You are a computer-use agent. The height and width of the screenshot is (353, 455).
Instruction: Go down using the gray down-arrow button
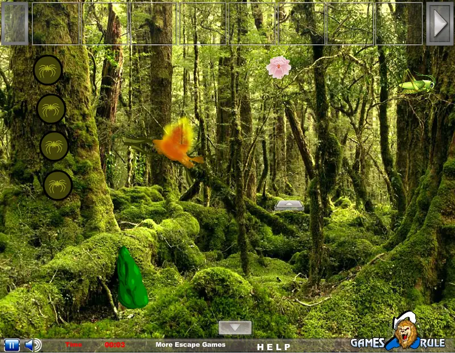[235, 327]
